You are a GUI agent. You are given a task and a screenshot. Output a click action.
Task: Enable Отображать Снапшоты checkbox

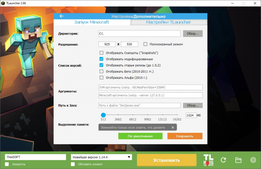click(101, 53)
